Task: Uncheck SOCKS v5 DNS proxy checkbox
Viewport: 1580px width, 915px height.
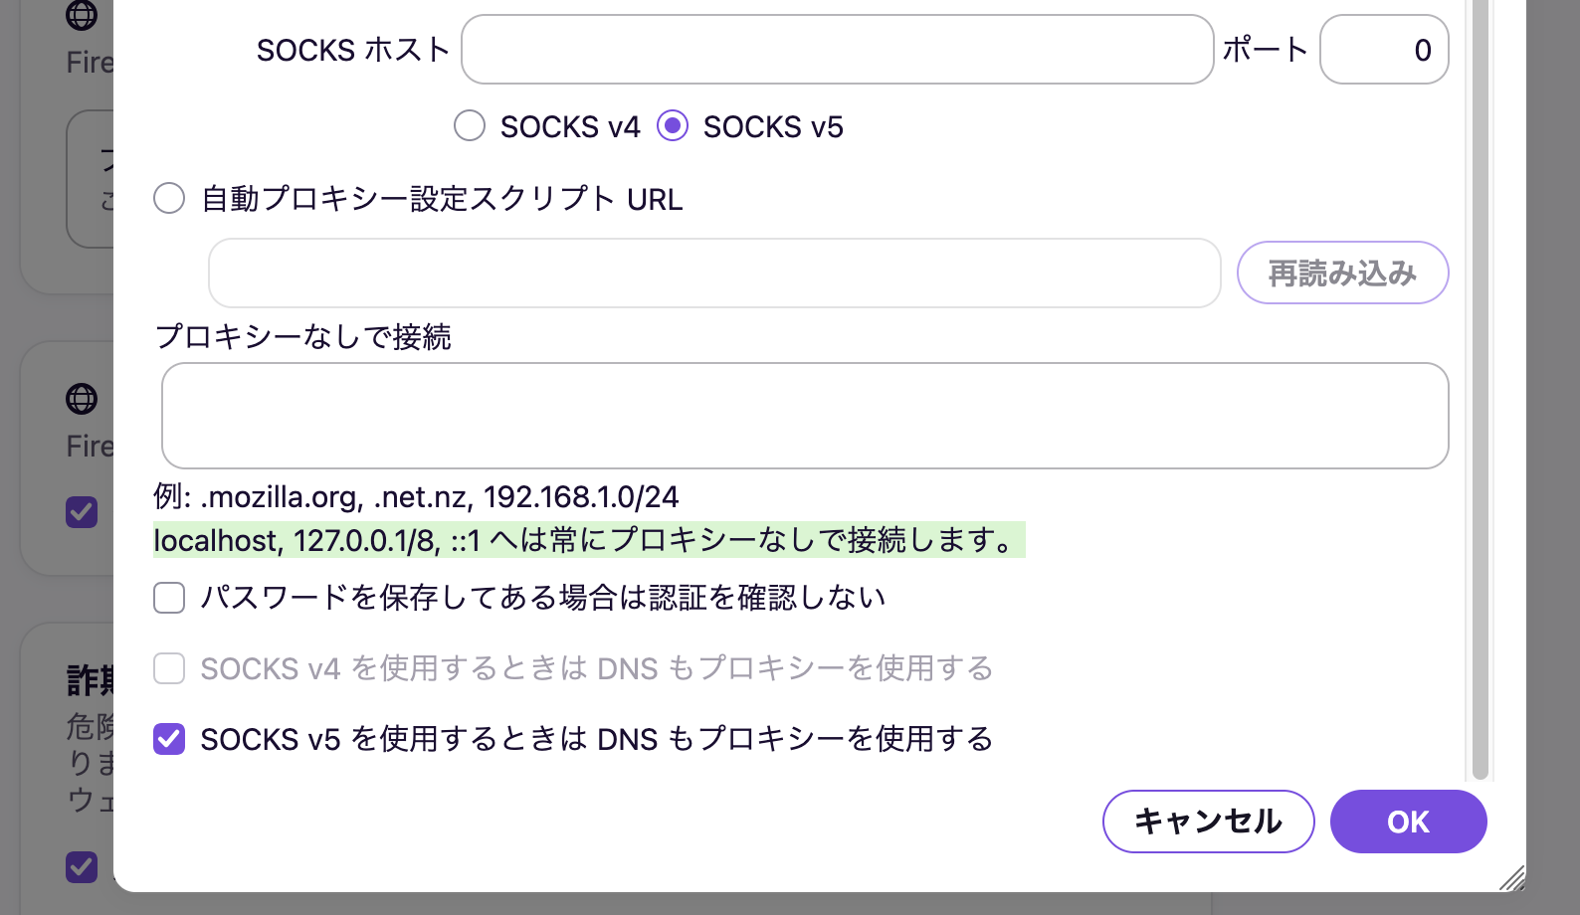Action: click(x=169, y=739)
